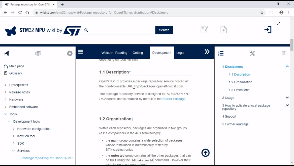Open the gear settings icon in left panel
The height and width of the screenshot is (166, 294).
(x=70, y=53)
